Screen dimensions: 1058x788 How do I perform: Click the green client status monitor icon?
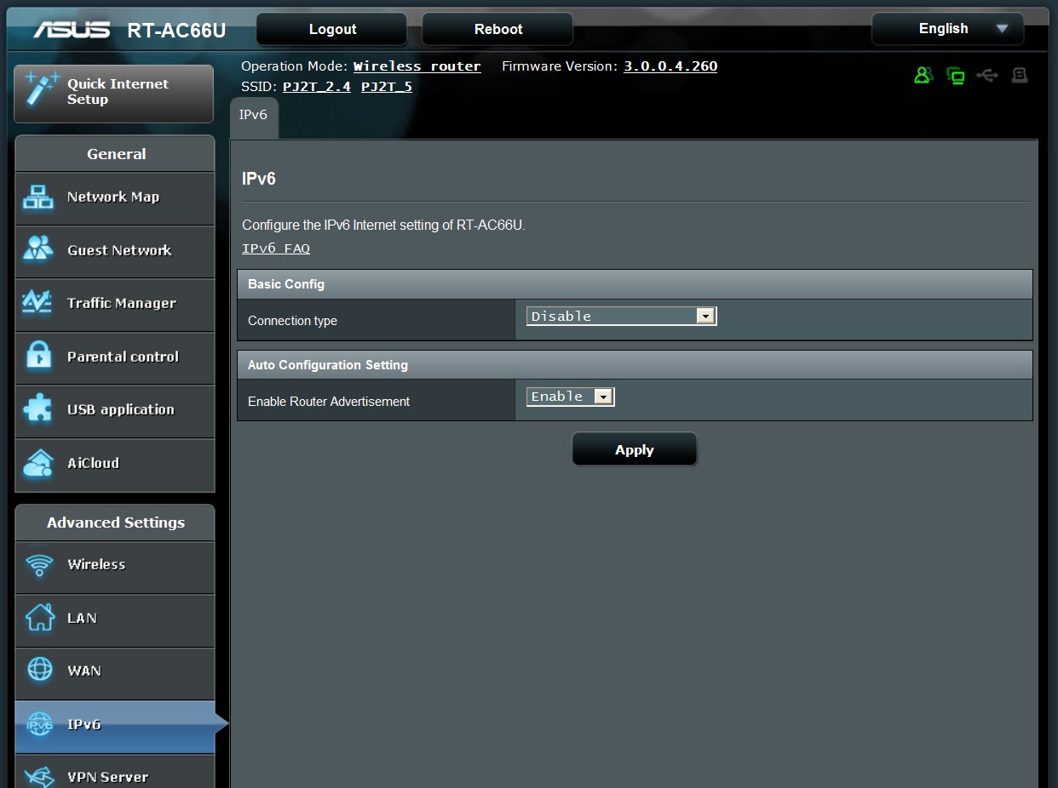pyautogui.click(x=956, y=76)
